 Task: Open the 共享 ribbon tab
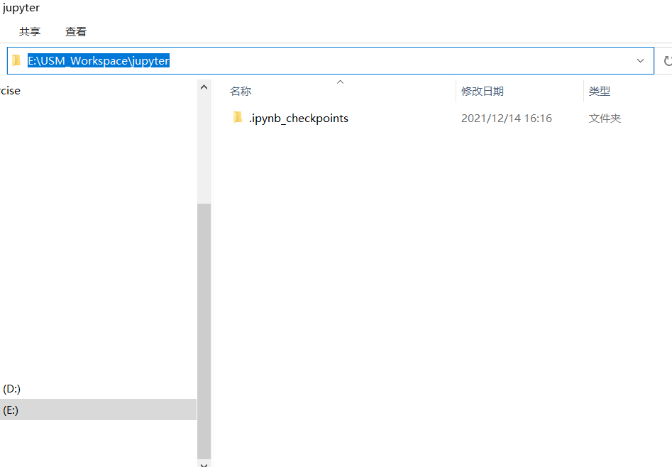pyautogui.click(x=30, y=31)
